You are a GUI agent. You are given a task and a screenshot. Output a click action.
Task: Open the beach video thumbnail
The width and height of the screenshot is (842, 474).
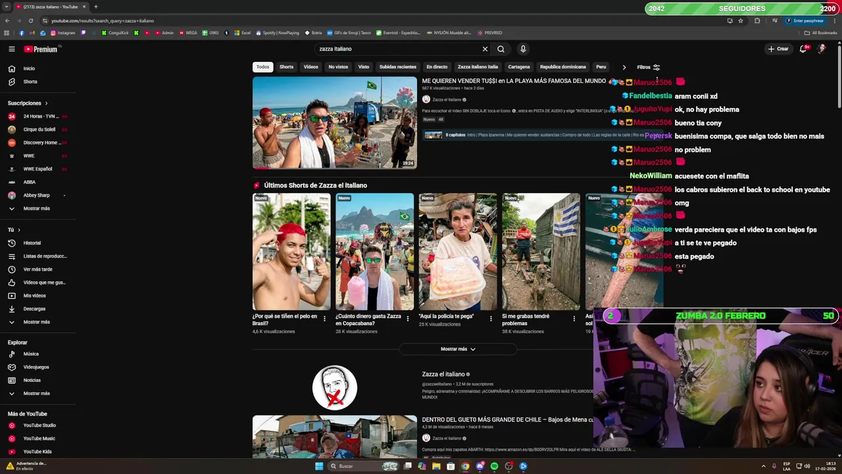click(x=335, y=122)
